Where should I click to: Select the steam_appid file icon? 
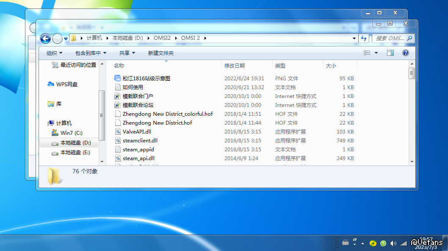117,149
